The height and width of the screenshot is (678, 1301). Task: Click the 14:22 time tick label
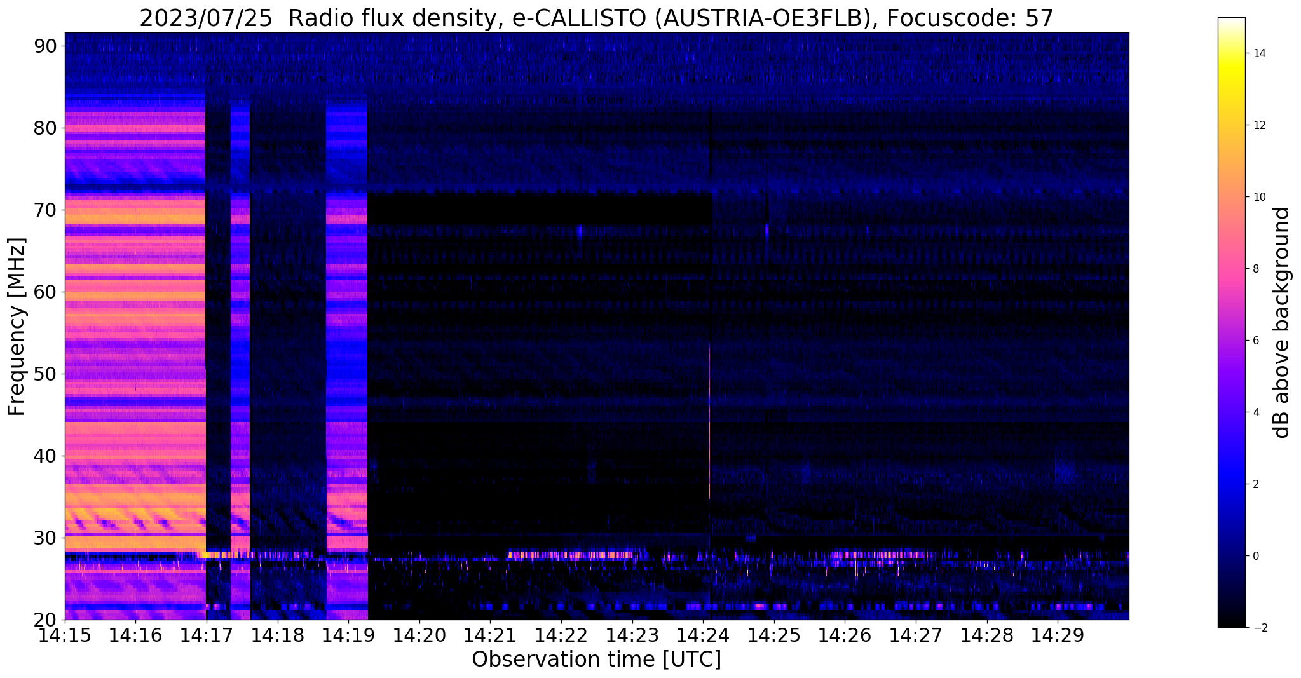point(561,635)
